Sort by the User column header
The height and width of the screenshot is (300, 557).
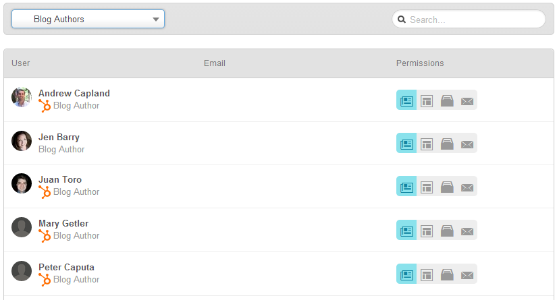21,63
